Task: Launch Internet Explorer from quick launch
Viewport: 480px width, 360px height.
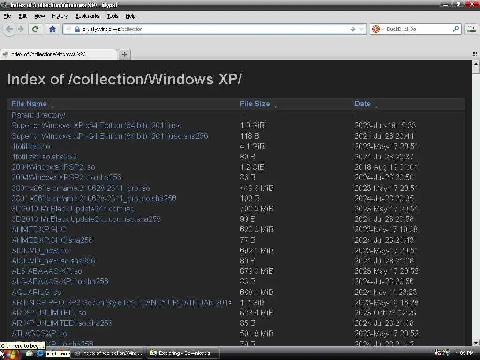Action: [x=40, y=353]
